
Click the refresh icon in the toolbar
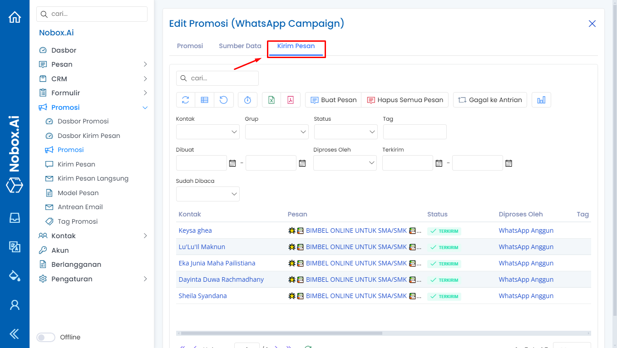185,100
